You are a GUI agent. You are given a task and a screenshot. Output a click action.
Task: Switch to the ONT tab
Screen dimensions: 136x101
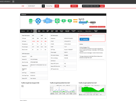(x=28, y=31)
